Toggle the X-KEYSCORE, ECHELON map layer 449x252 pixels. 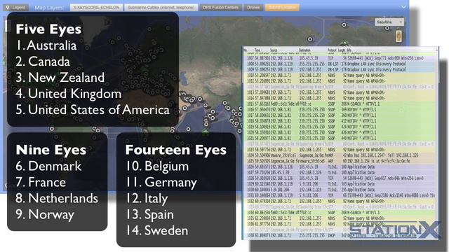click(x=96, y=8)
